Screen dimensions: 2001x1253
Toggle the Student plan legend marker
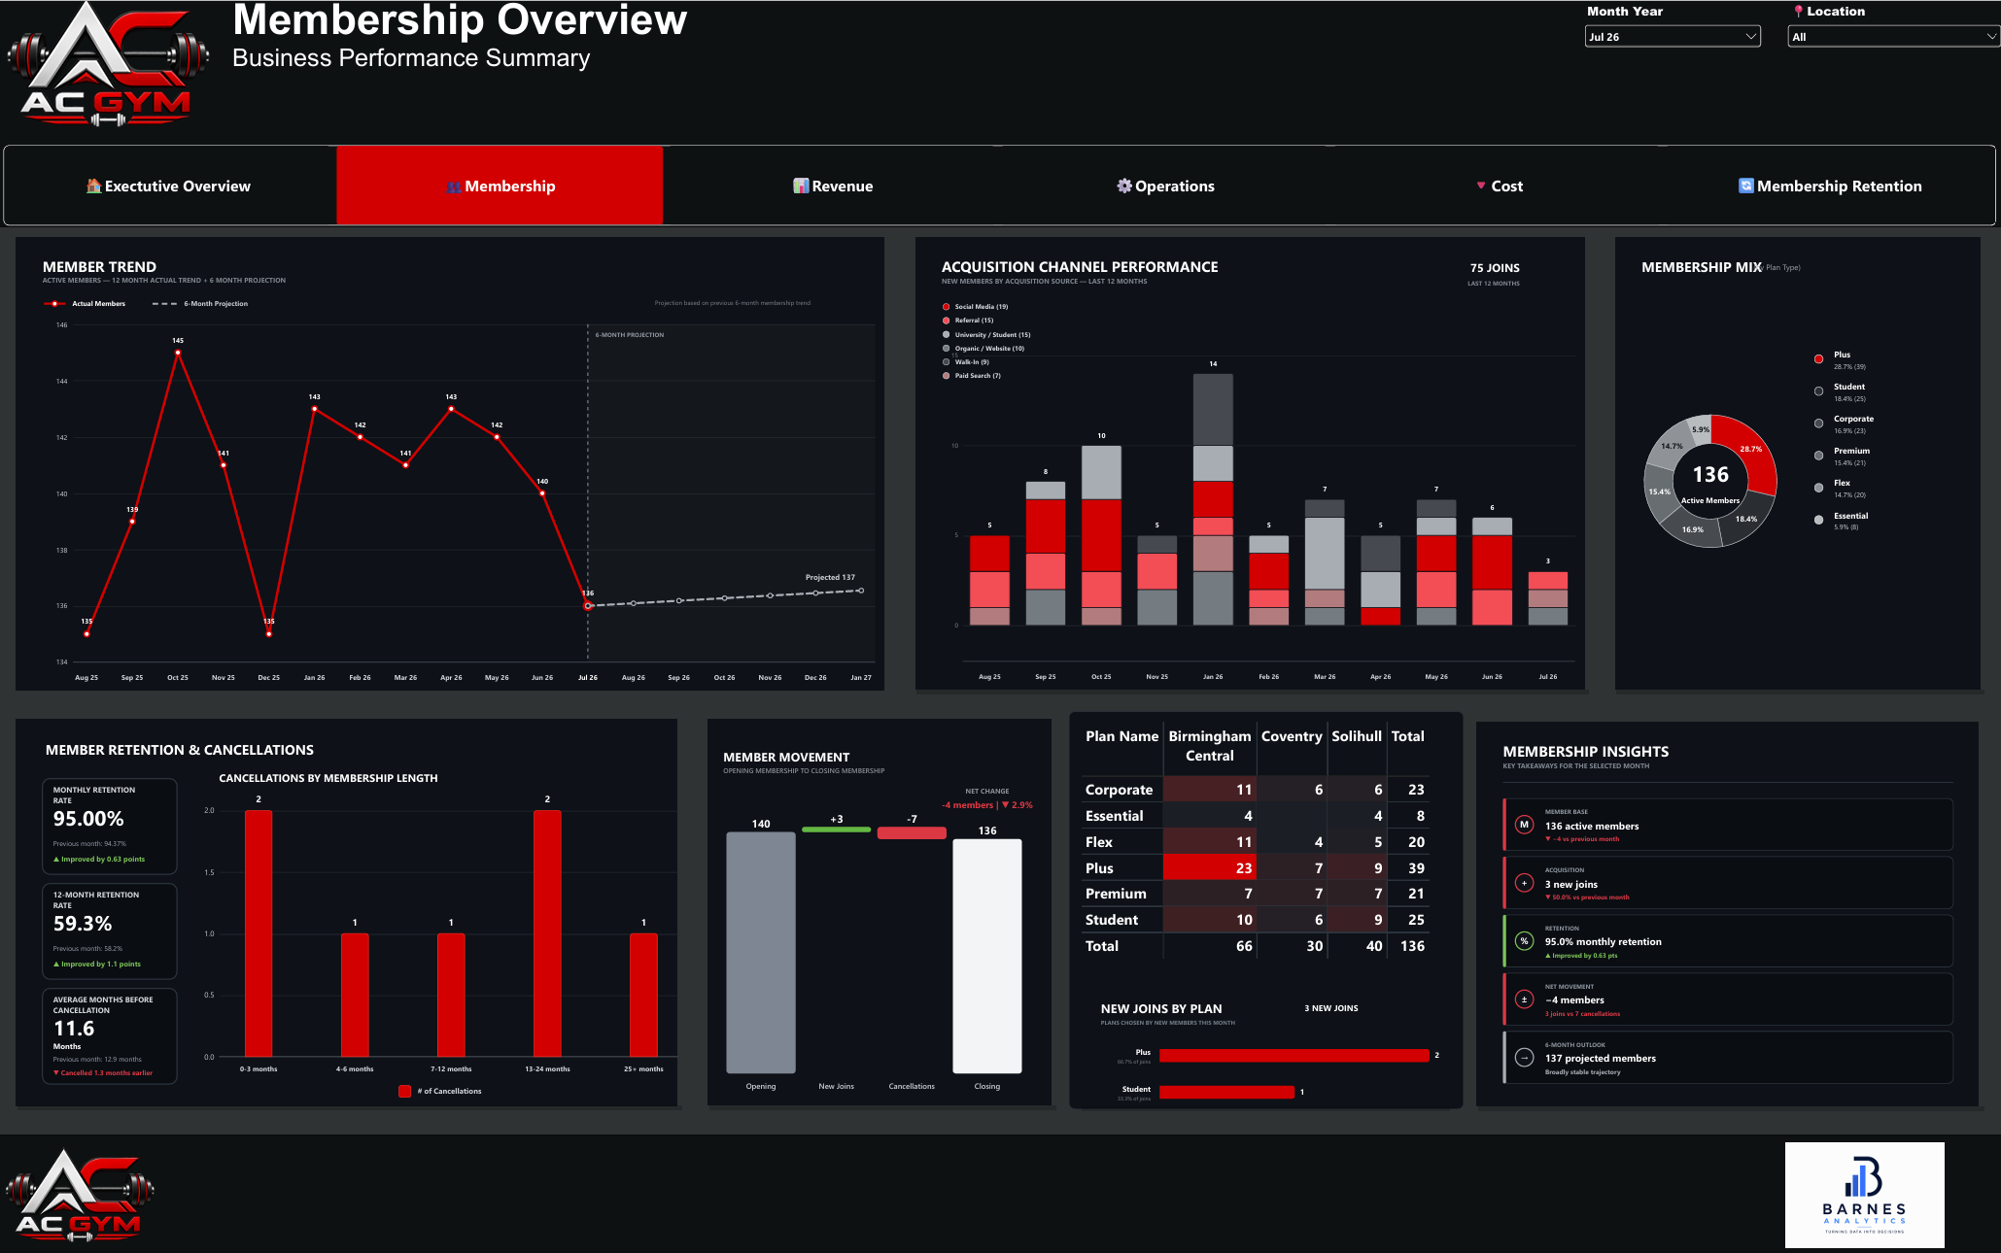1818,391
